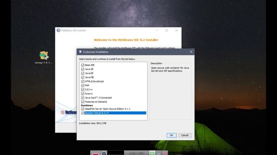Screen dimensions: 277x155
Task: Maximize the NetBeans IDE Installer window
Action: 166,30
